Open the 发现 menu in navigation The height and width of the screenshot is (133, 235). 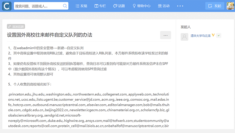click(x=81, y=6)
